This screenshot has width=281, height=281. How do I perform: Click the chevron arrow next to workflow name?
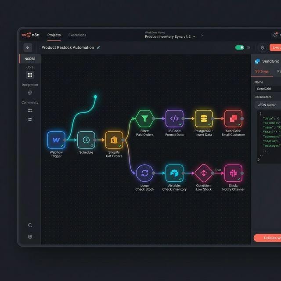coord(202,36)
